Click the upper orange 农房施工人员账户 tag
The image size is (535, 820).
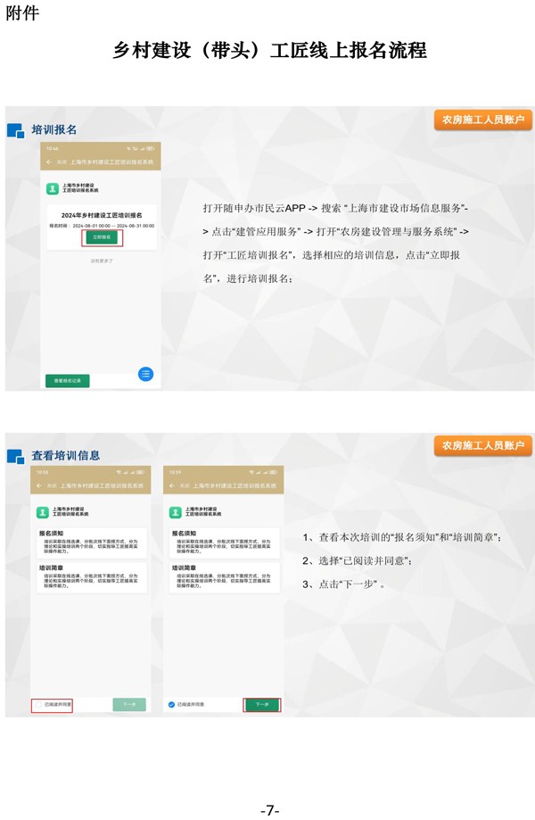pos(482,120)
